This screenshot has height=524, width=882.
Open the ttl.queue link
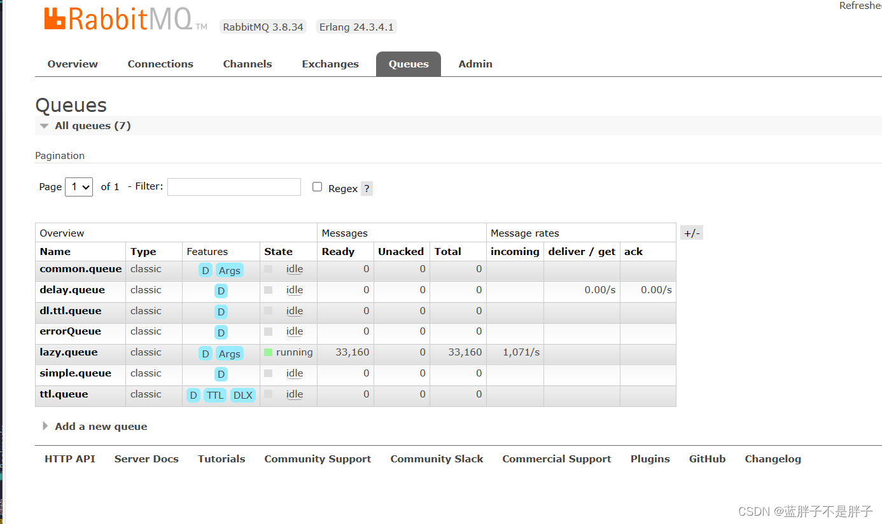pyautogui.click(x=64, y=394)
